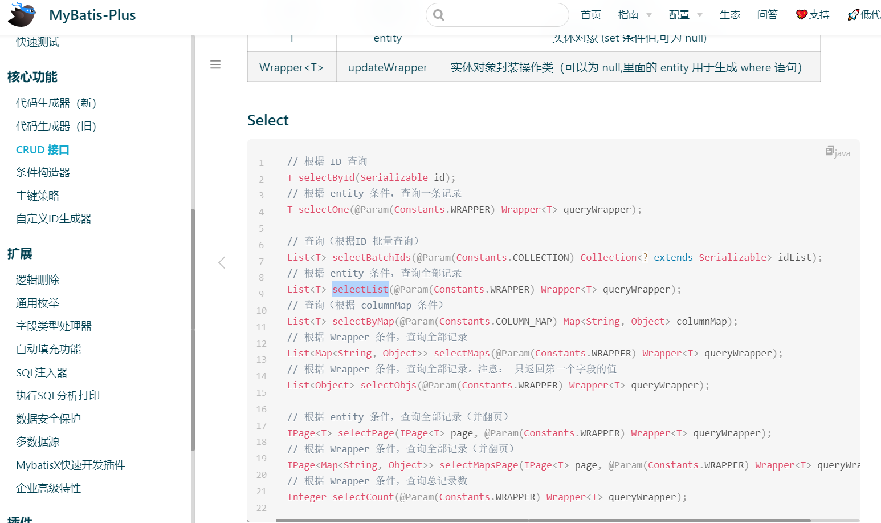Screen dimensions: 881x523
Task: Click selectById in the code block
Action: [x=327, y=177]
